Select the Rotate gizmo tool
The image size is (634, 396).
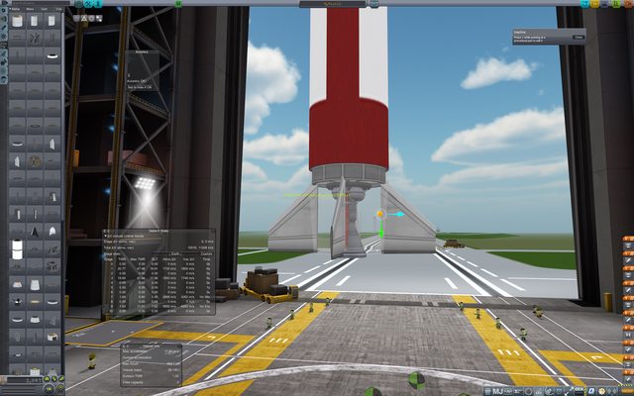91,18
